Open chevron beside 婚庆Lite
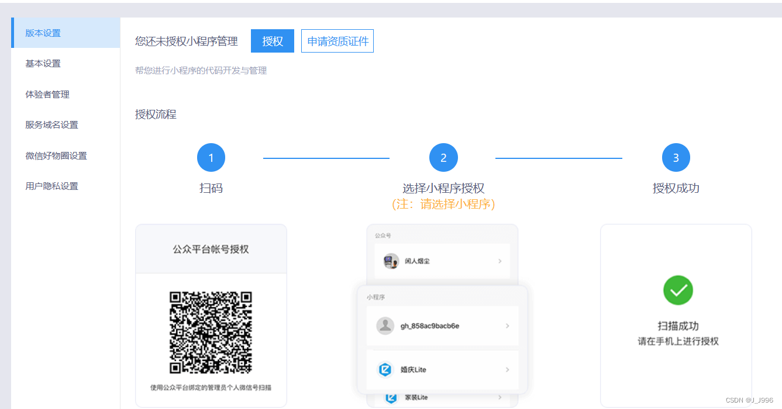This screenshot has height=409, width=782. 507,369
